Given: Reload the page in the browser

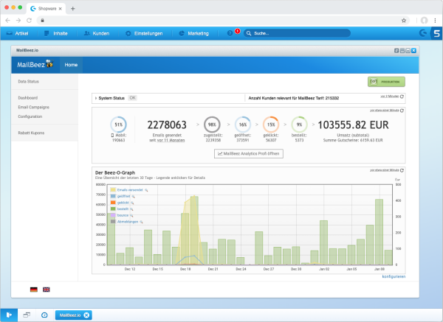Looking at the screenshot, I should [29, 21].
